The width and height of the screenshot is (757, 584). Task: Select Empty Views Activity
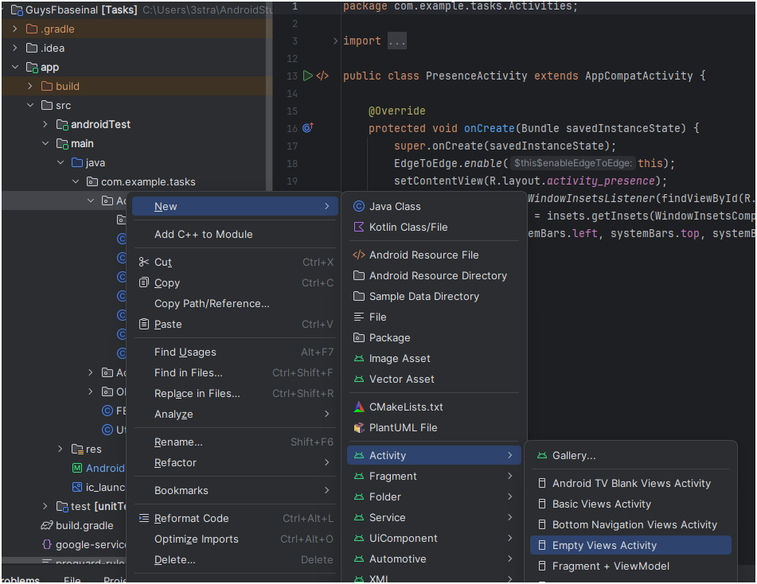point(604,545)
